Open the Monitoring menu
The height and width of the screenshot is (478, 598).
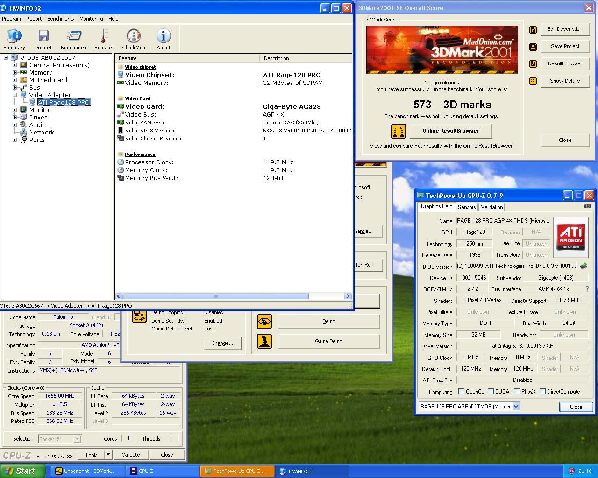click(91, 19)
